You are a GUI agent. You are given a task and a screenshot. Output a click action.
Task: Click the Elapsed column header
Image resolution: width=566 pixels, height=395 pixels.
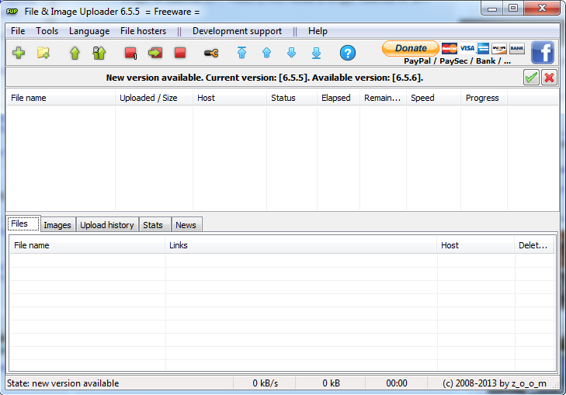pyautogui.click(x=339, y=98)
